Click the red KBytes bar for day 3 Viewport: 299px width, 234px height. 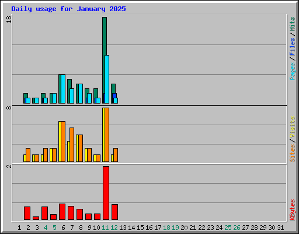(36, 218)
